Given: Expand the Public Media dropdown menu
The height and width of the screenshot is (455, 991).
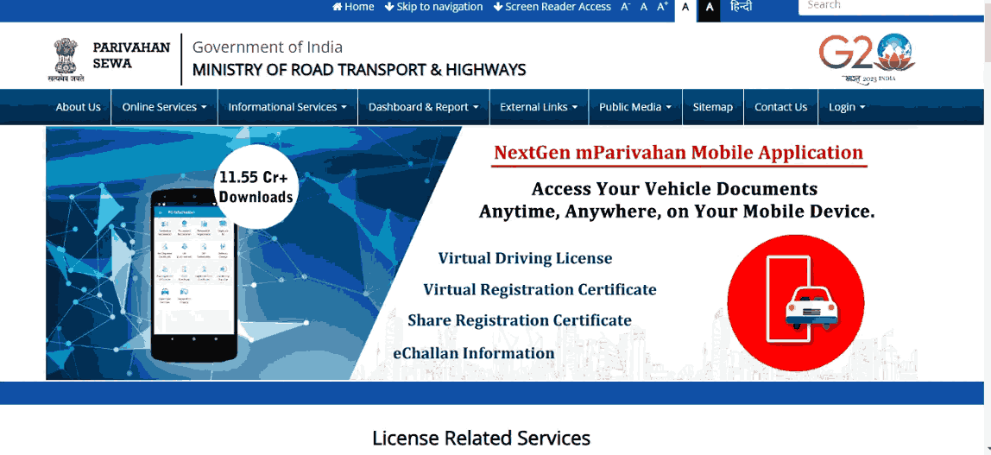Looking at the screenshot, I should [x=635, y=107].
